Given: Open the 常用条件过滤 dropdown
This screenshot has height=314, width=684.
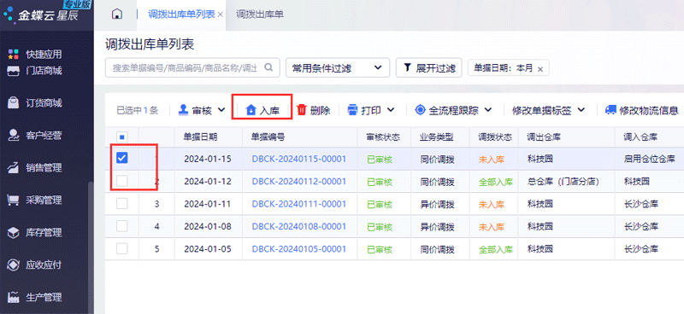Looking at the screenshot, I should click(x=338, y=68).
